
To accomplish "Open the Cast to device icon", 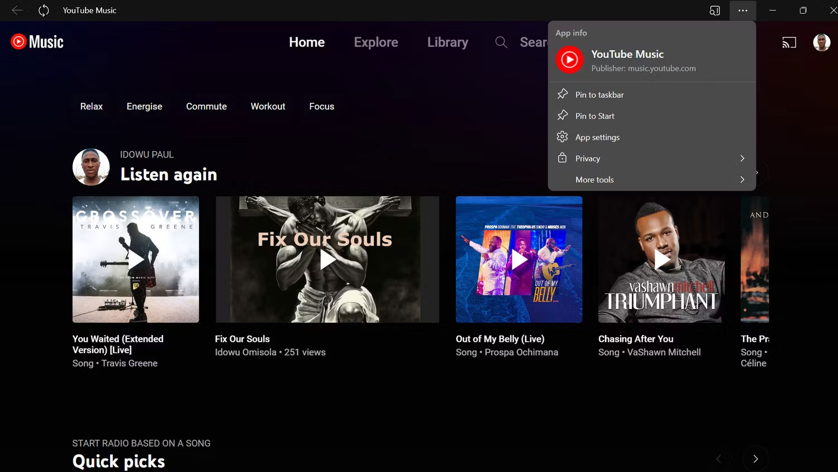I will pos(789,42).
